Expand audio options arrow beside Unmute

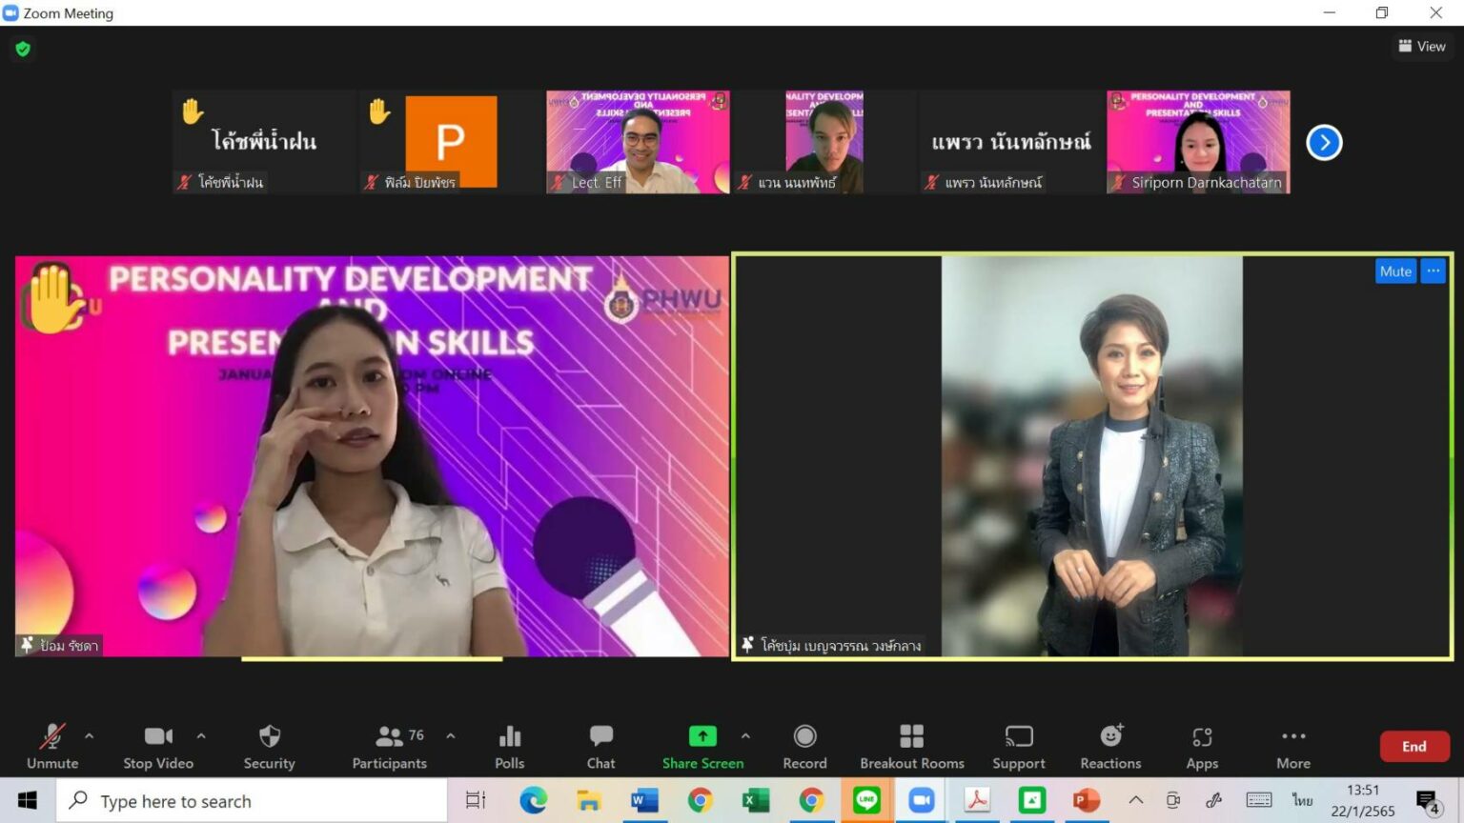[90, 735]
